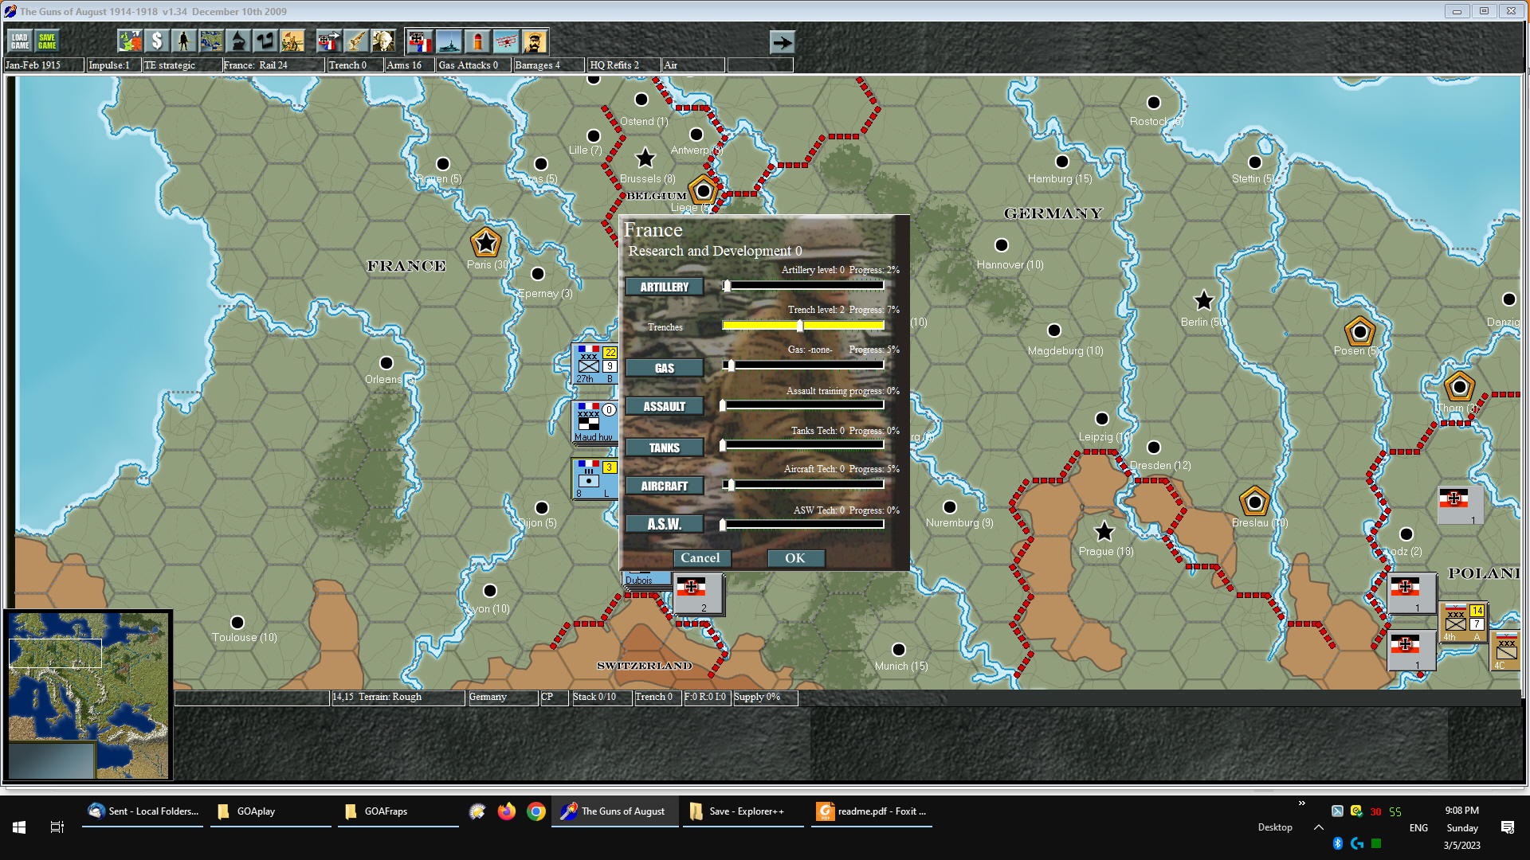Click the charging infantry toolbar icon
This screenshot has height=860, width=1530.
coord(292,41)
